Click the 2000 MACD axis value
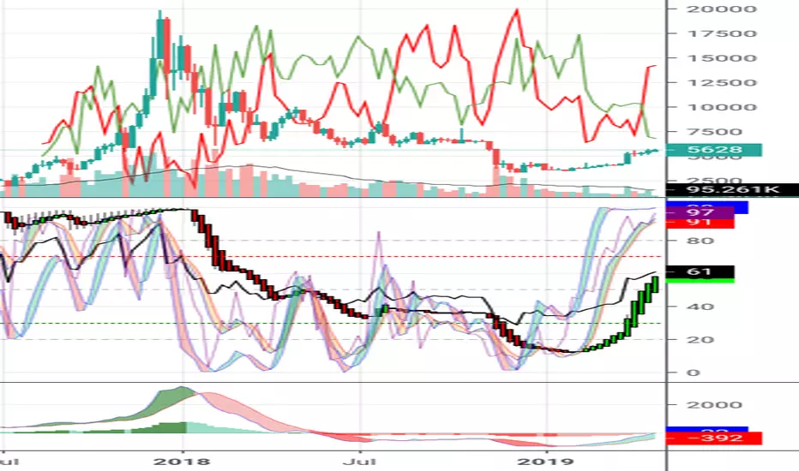The width and height of the screenshot is (799, 471). 714,405
